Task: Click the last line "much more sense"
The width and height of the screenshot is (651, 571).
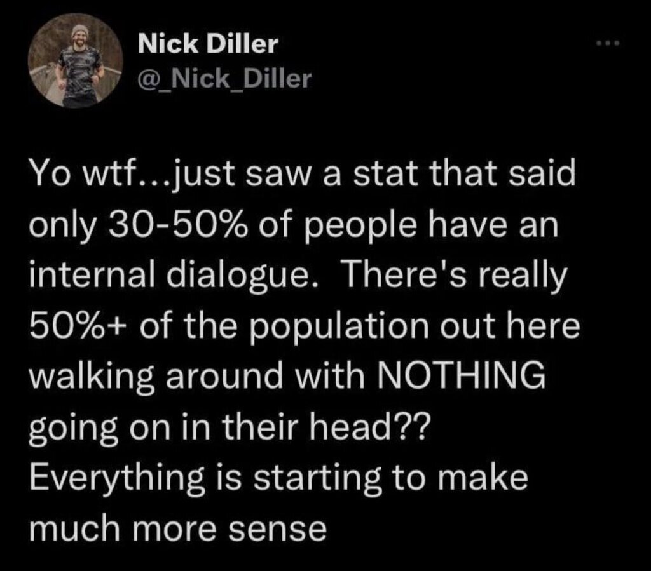Action: click(178, 529)
